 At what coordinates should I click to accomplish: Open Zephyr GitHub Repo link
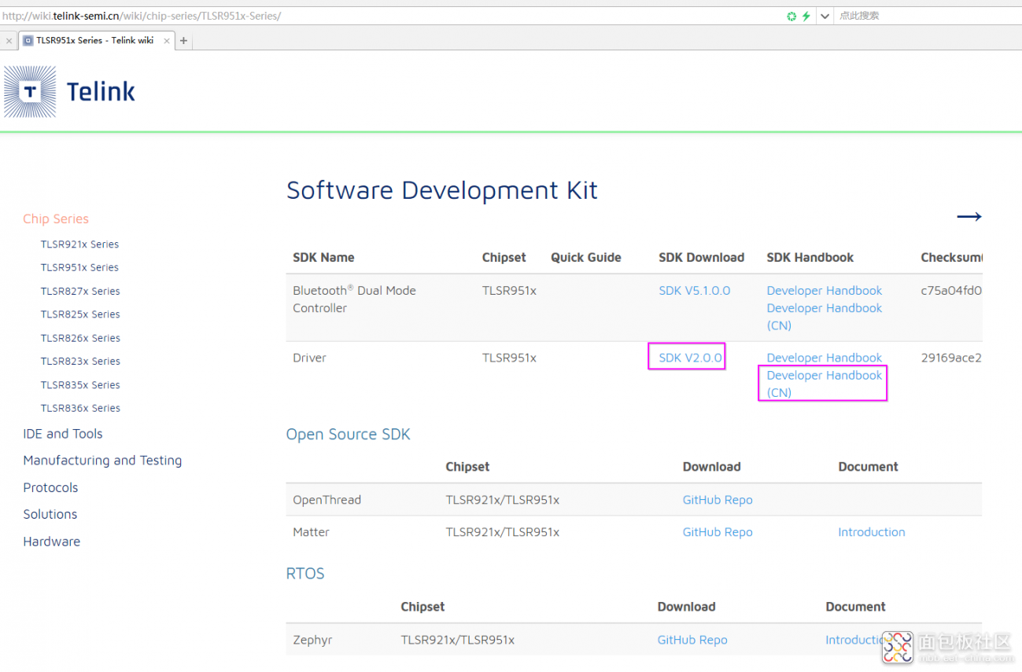[x=692, y=640]
